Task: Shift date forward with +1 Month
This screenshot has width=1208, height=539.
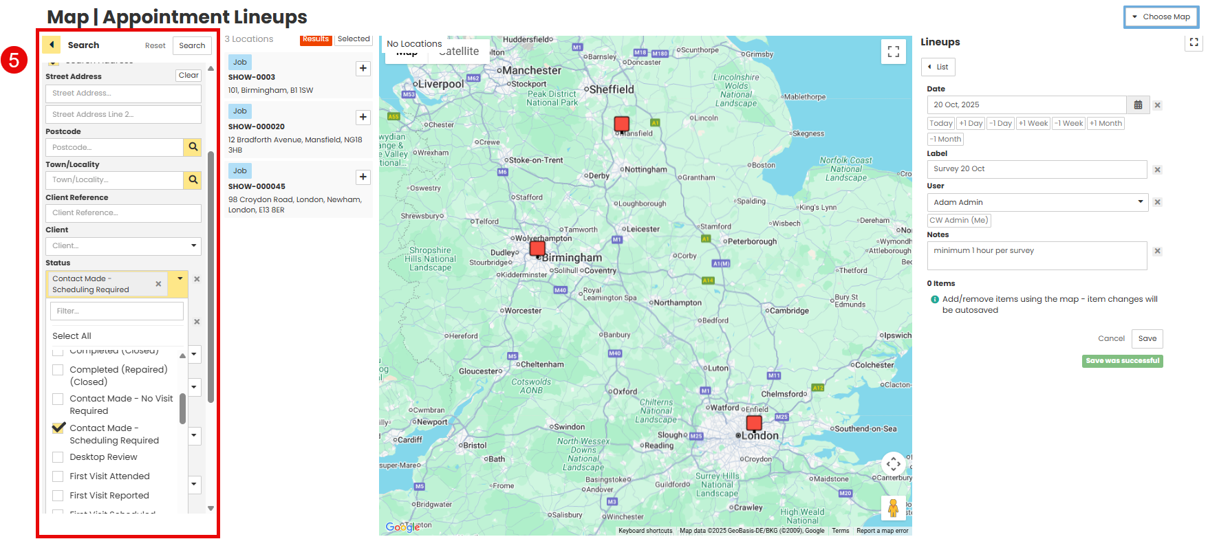Action: pyautogui.click(x=1106, y=124)
